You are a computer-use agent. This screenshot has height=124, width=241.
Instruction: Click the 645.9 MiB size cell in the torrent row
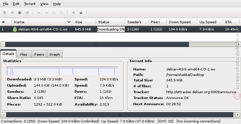point(83,29)
